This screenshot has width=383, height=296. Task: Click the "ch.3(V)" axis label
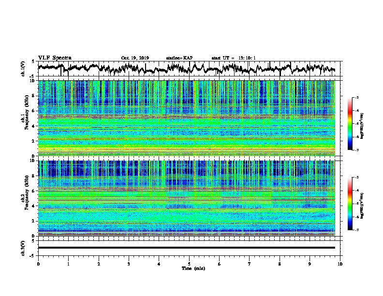23,248
